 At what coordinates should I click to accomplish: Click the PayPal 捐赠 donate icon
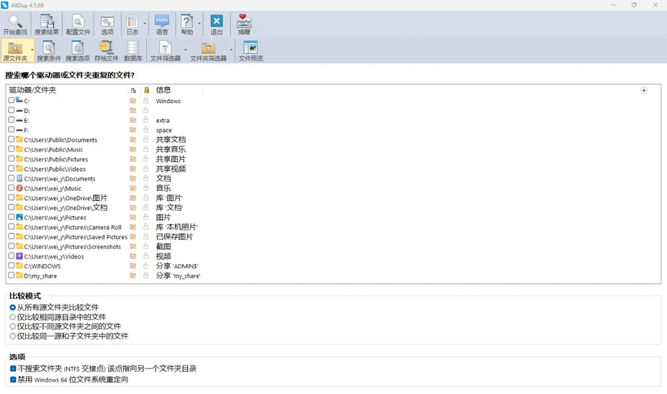(x=244, y=22)
